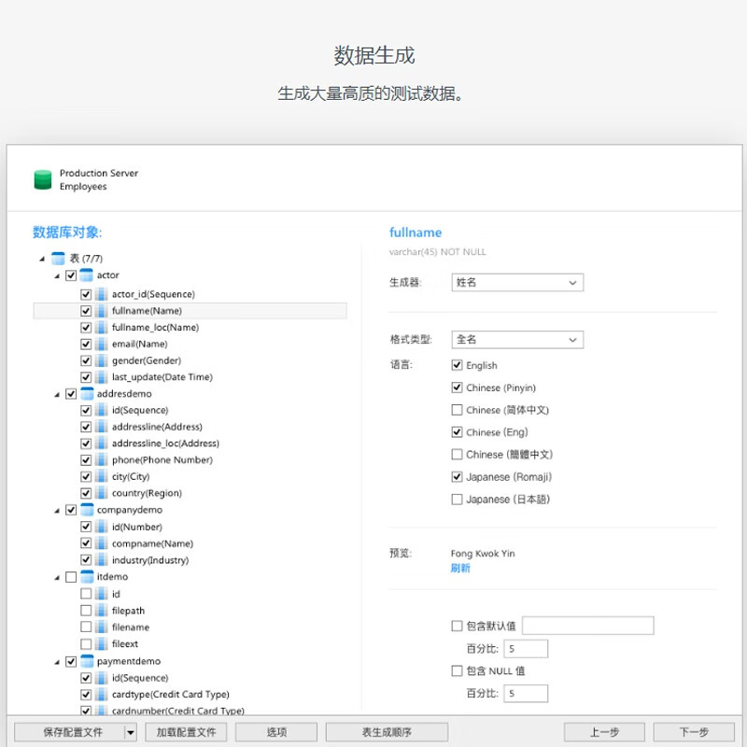Enable the Chinese (简体中文) language checkbox
Image resolution: width=747 pixels, height=747 pixels.
[457, 410]
